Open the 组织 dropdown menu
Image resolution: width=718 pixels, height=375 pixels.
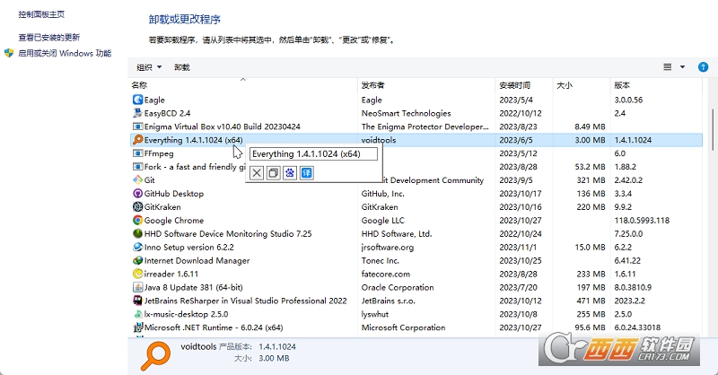click(149, 67)
